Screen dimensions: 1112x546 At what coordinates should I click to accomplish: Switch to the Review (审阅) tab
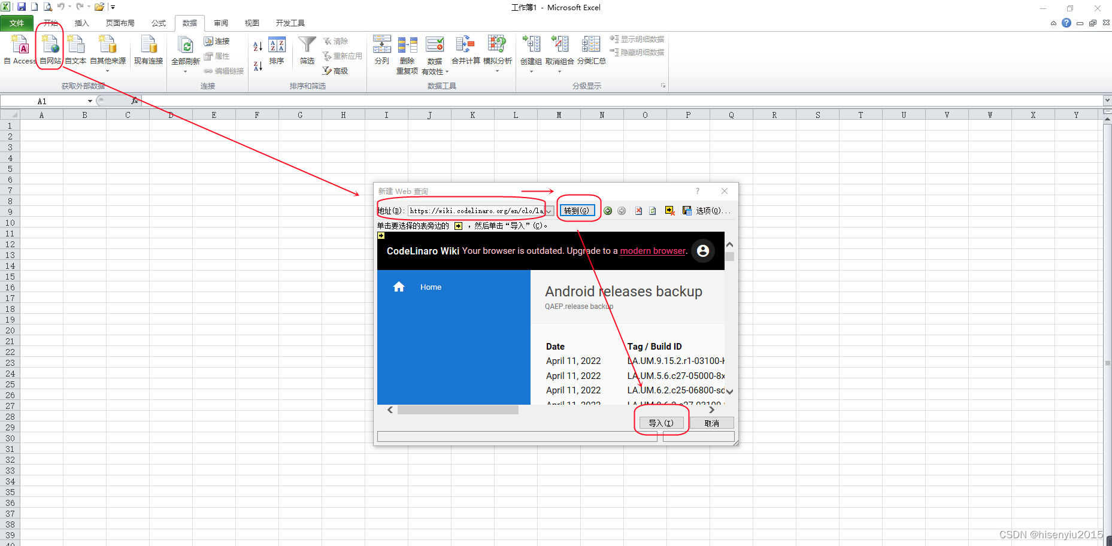click(x=221, y=23)
